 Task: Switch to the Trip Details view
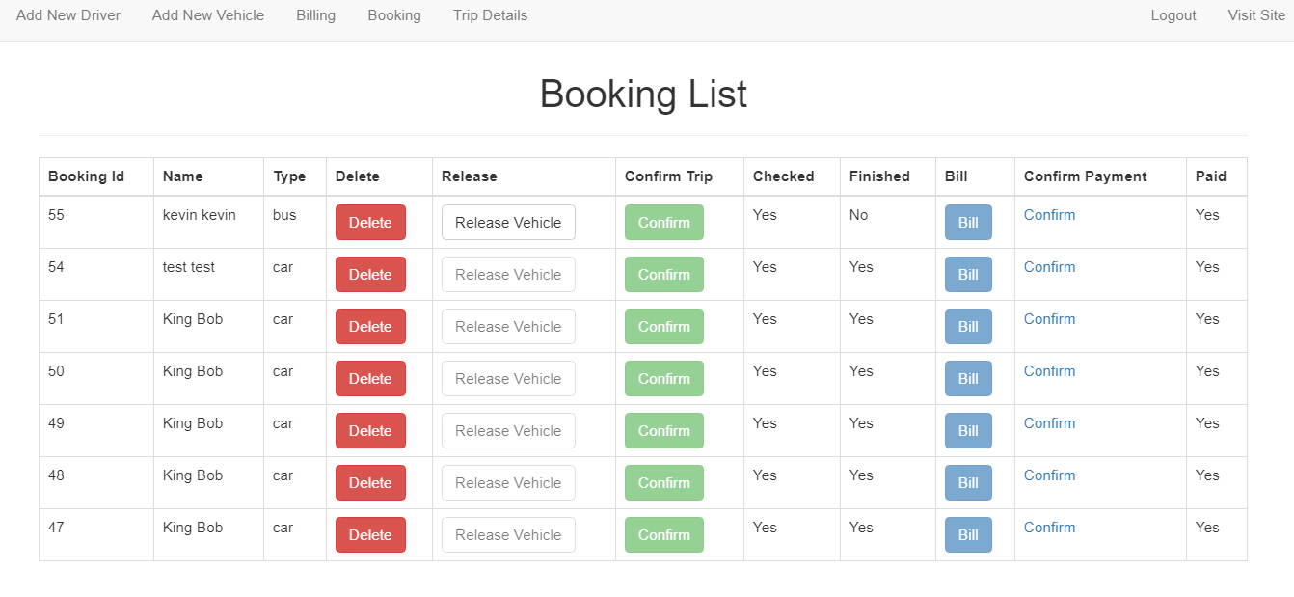[490, 15]
